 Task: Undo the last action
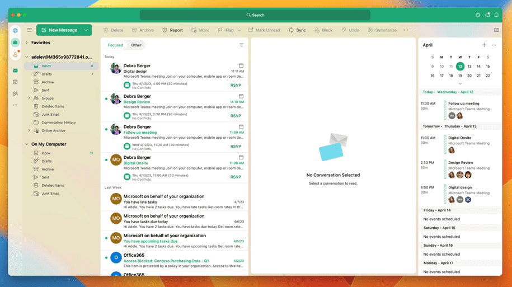[x=350, y=30]
